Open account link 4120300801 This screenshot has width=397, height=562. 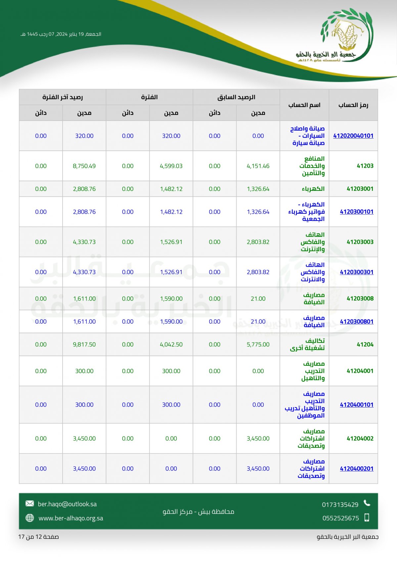(x=356, y=321)
